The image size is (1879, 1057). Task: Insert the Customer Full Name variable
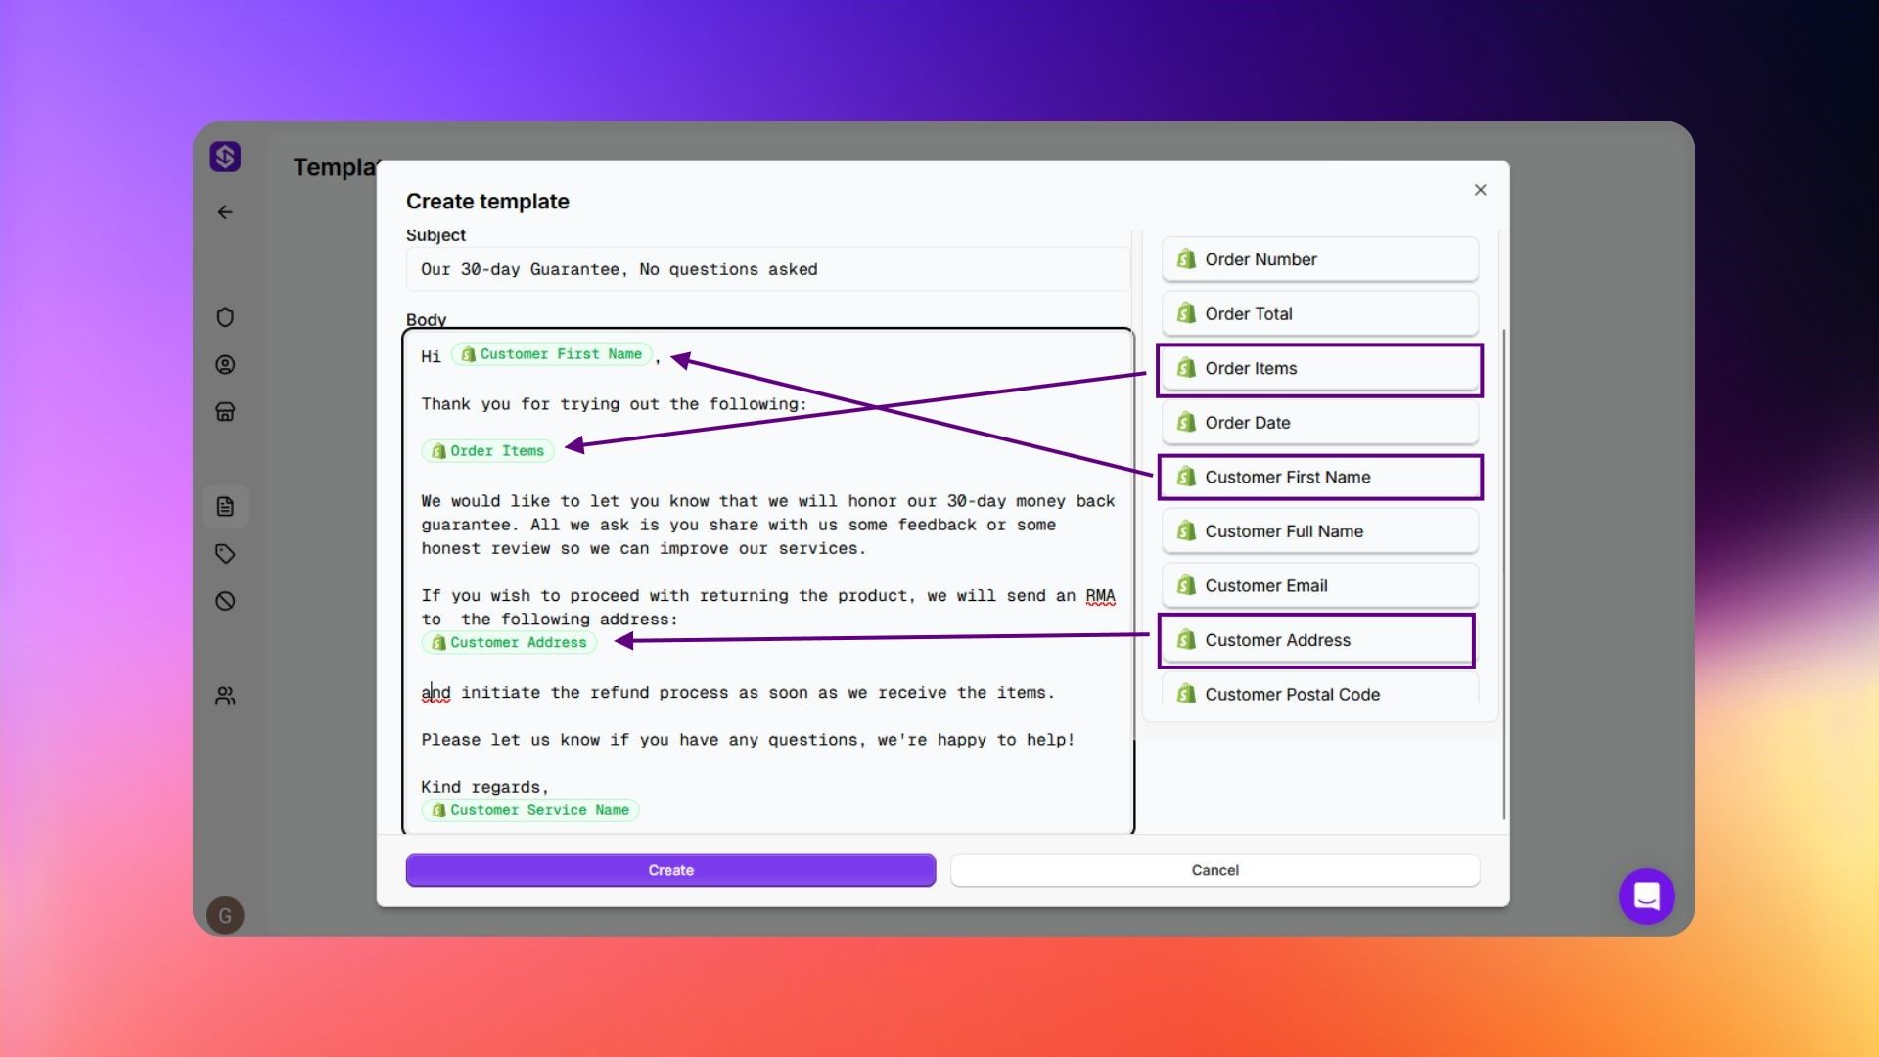click(x=1320, y=531)
